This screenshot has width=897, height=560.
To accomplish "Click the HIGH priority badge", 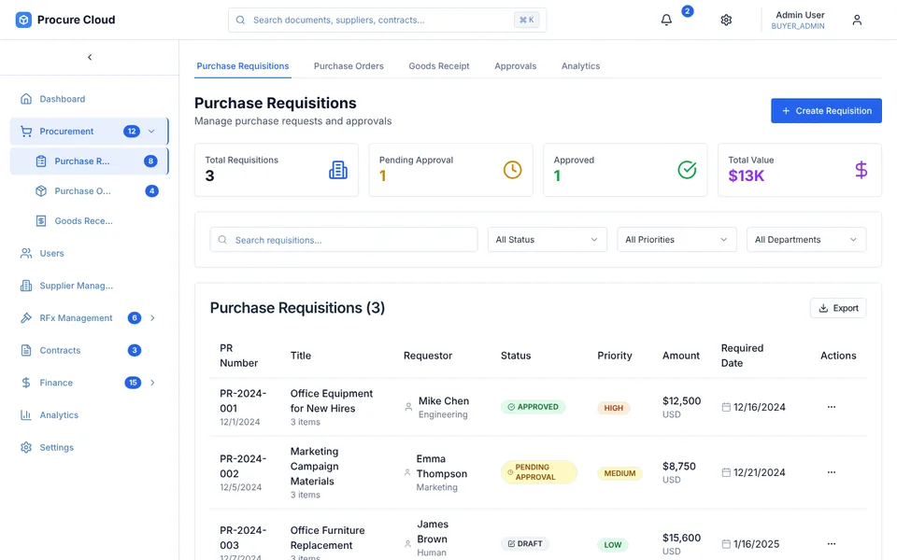I will pos(614,408).
